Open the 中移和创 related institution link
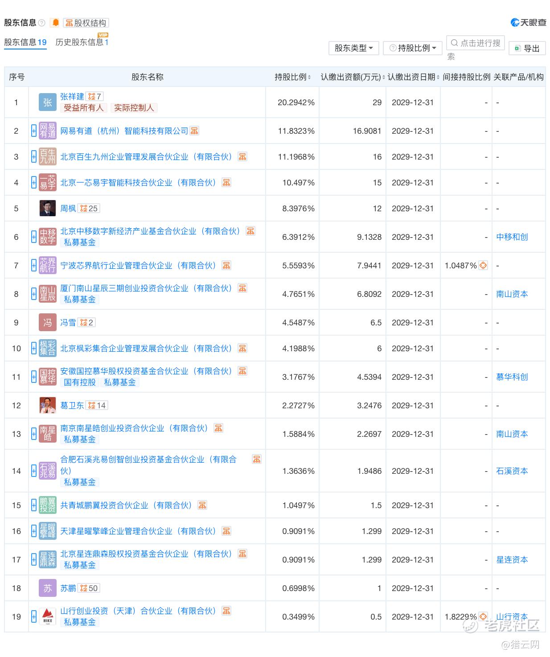This screenshot has height=657, width=550. [x=512, y=237]
